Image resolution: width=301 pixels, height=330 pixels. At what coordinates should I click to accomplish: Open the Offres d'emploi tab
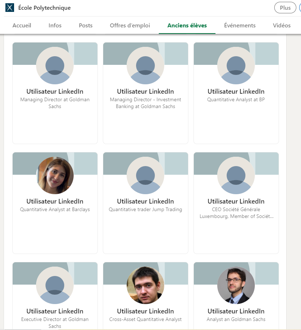(x=130, y=26)
